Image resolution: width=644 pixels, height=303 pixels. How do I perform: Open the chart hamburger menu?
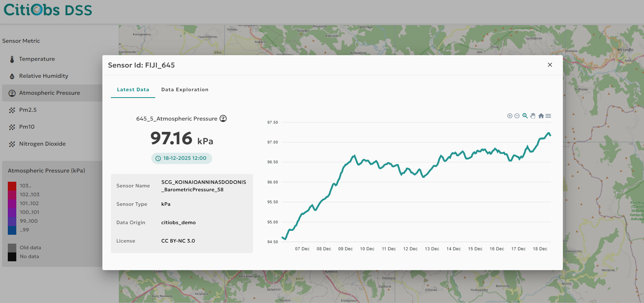548,116
